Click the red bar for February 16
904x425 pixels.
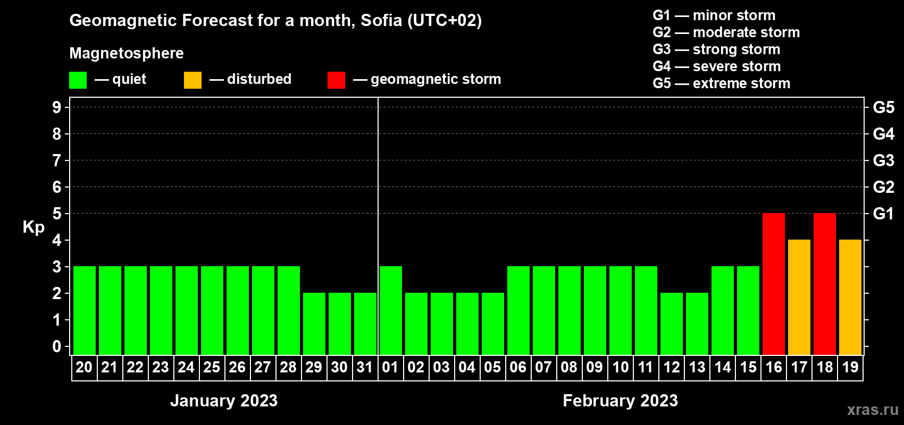coord(774,284)
